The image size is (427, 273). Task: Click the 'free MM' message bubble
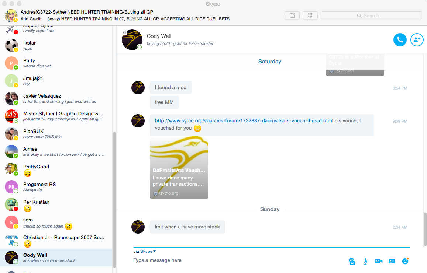click(x=164, y=102)
